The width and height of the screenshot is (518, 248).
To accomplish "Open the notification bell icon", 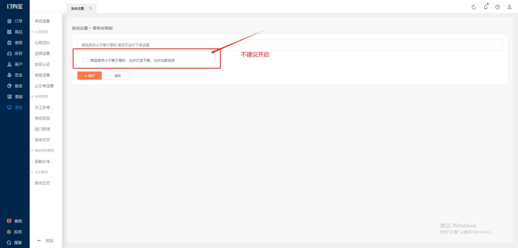I will (x=486, y=7).
